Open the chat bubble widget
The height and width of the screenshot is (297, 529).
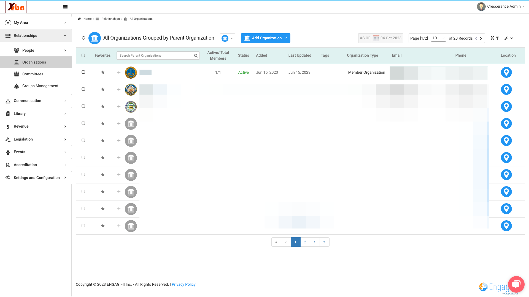click(x=516, y=284)
